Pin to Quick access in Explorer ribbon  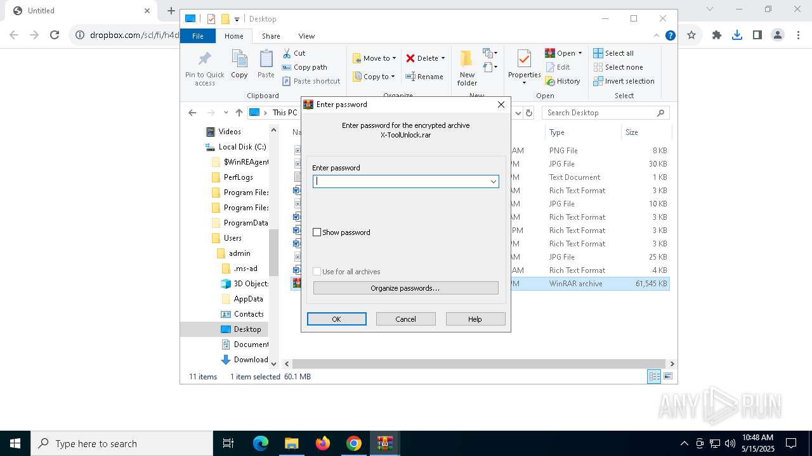pyautogui.click(x=204, y=68)
